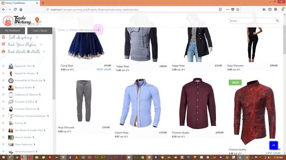Viewport: 286px width, 160px height.
Task: Select the Home | TradeNotary browser tab
Action: pos(20,3)
